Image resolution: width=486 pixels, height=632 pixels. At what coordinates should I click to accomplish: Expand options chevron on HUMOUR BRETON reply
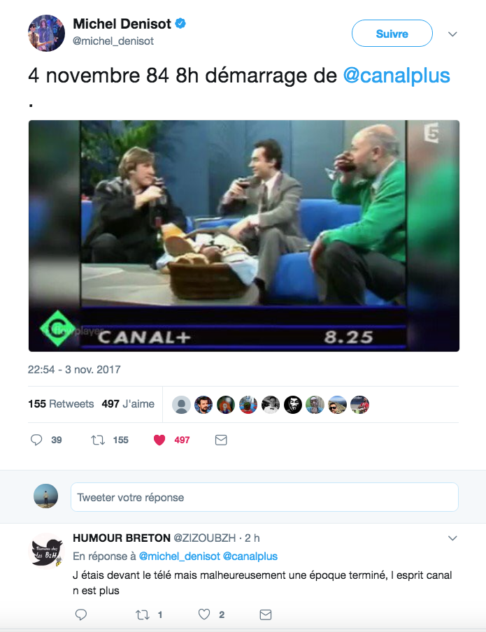[x=452, y=538]
